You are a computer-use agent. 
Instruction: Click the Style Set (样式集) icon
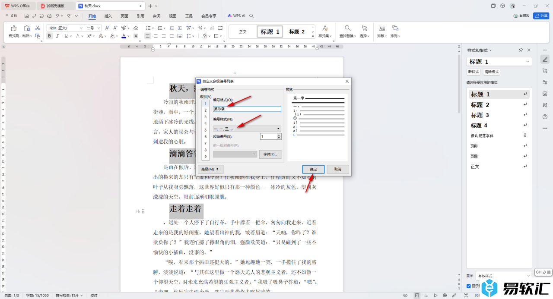pyautogui.click(x=325, y=28)
